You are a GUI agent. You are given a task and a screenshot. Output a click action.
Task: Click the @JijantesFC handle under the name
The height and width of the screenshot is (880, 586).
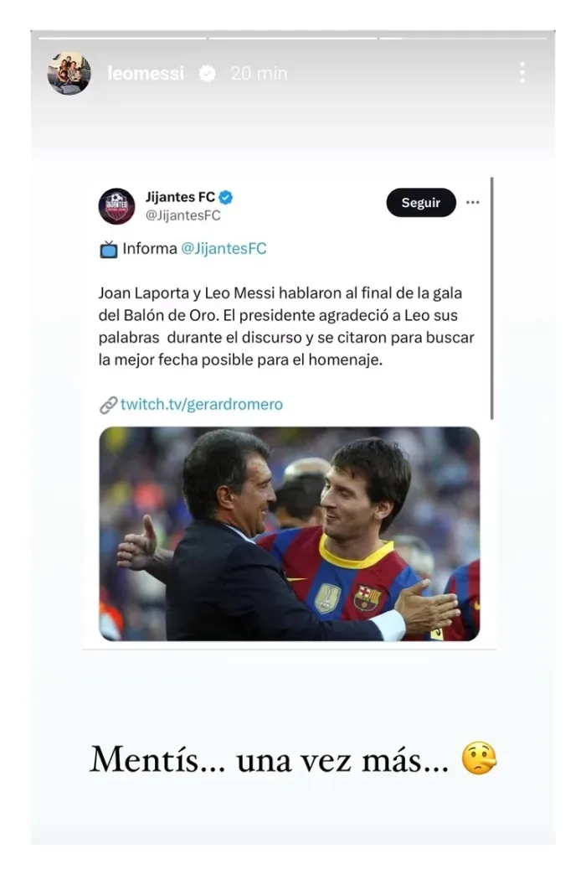click(182, 215)
